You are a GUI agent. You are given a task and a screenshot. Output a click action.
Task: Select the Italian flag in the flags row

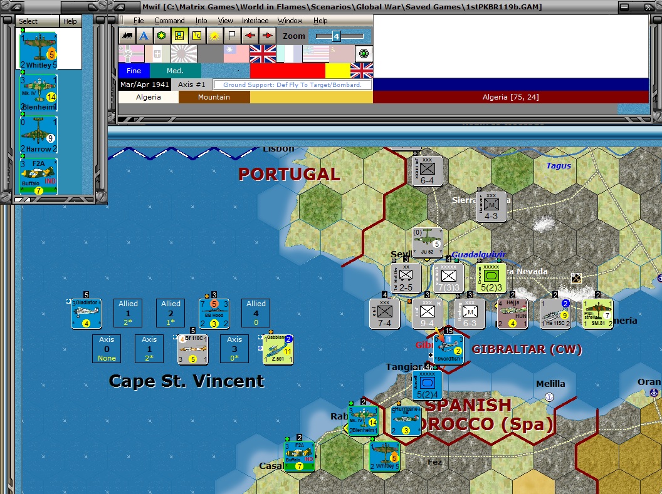157,54
